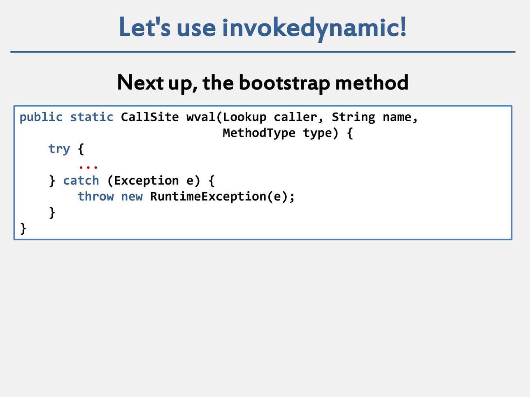The height and width of the screenshot is (397, 530).
Task: Click the "RuntimeException(e);" call
Action: click(x=222, y=196)
